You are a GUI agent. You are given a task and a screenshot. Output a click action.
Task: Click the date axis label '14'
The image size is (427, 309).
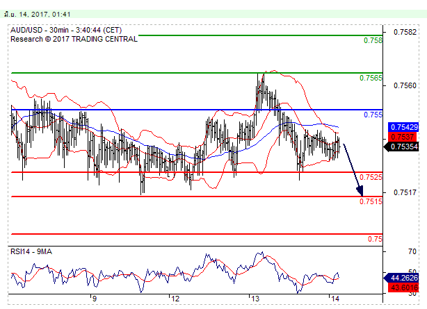(335, 299)
